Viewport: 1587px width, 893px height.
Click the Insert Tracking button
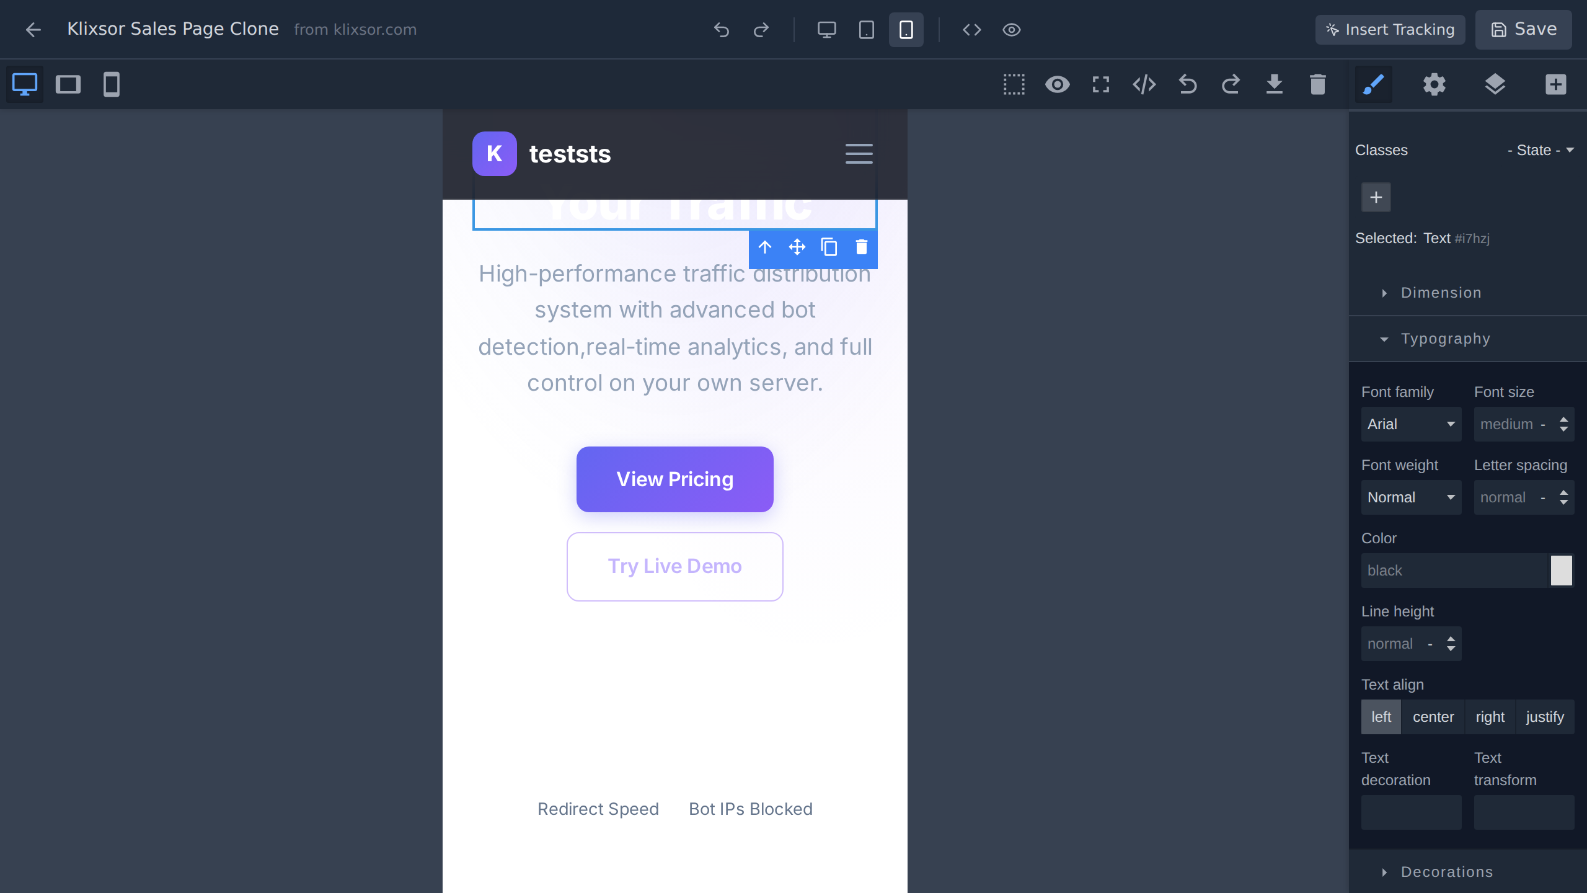tap(1390, 29)
